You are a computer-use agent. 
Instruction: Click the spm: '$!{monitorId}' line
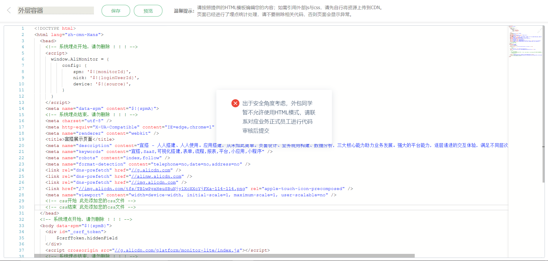tap(102, 72)
